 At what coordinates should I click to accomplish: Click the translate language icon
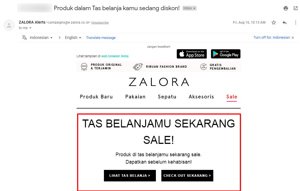pyautogui.click(x=24, y=38)
